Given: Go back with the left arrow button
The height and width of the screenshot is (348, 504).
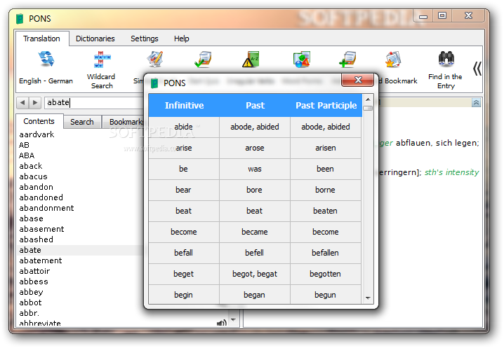Looking at the screenshot, I should point(22,103).
